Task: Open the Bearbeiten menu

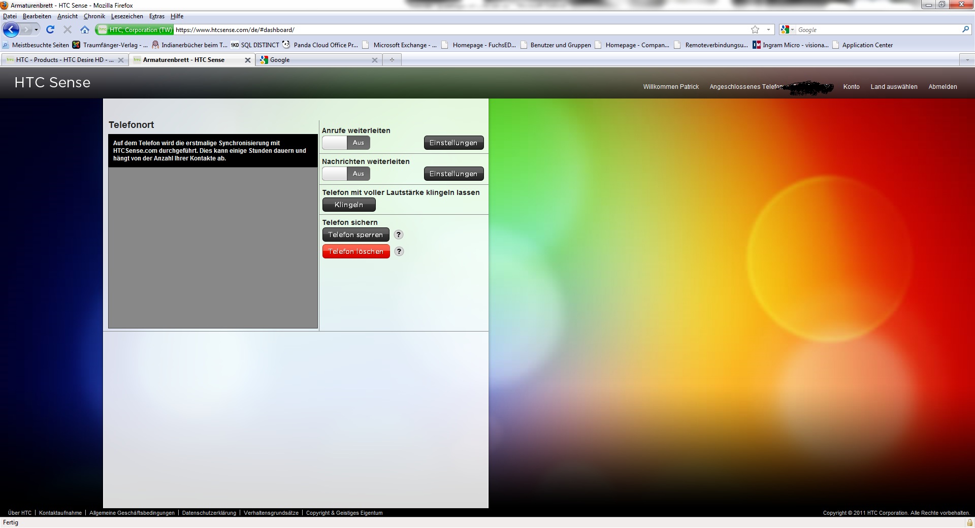Action: click(x=37, y=16)
